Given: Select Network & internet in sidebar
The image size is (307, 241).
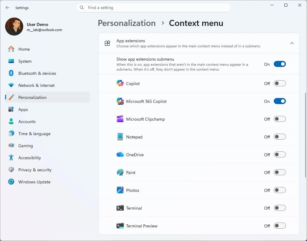Looking at the screenshot, I should 47,85.
